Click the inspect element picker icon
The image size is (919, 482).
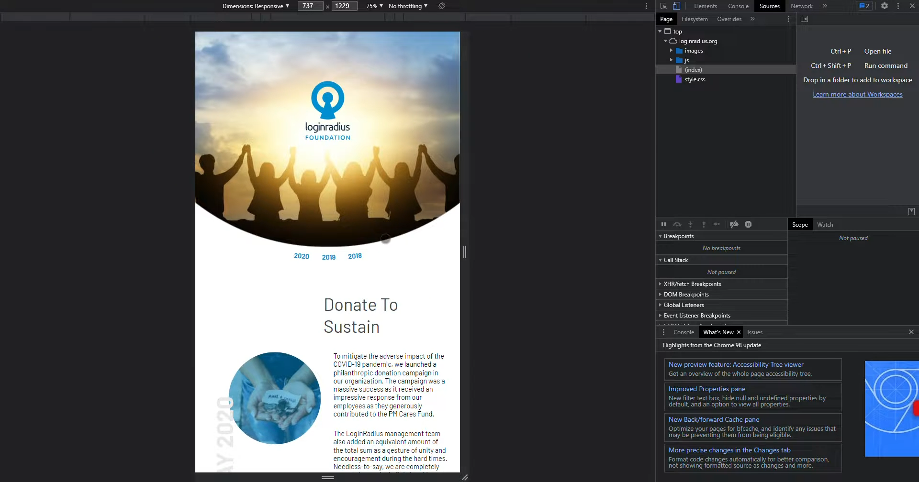point(663,6)
